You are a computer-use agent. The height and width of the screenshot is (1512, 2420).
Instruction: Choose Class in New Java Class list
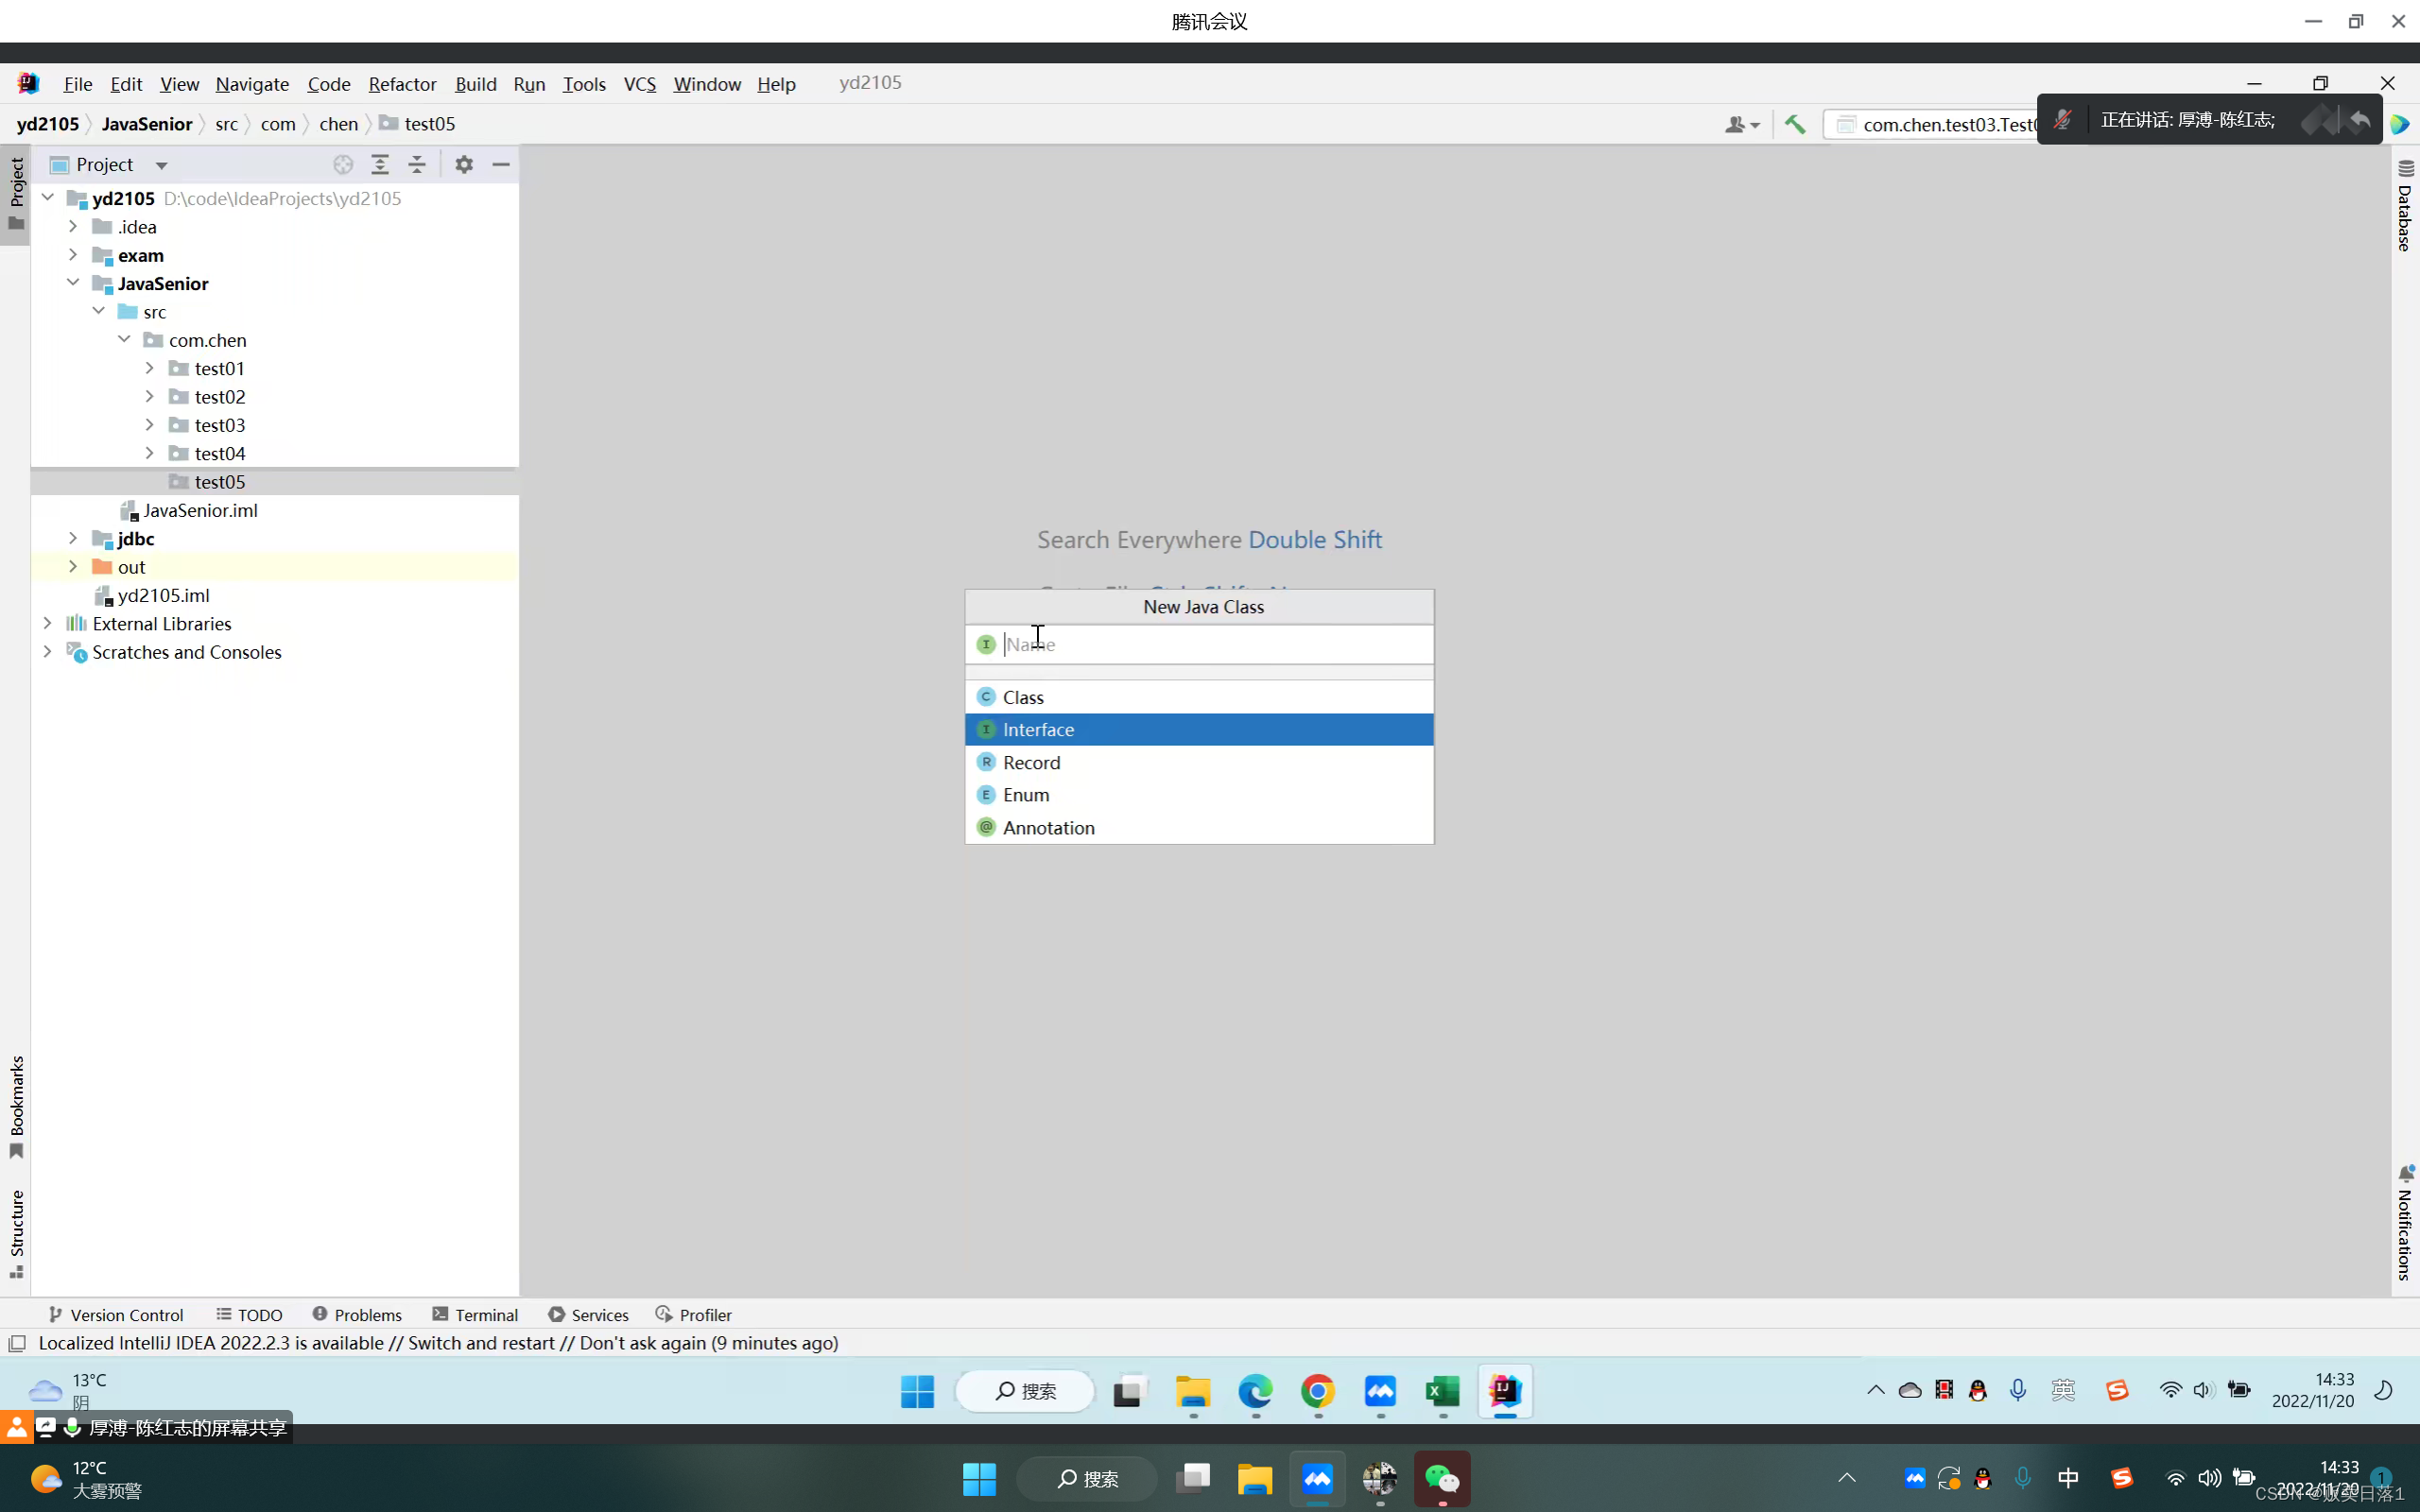click(x=1023, y=697)
